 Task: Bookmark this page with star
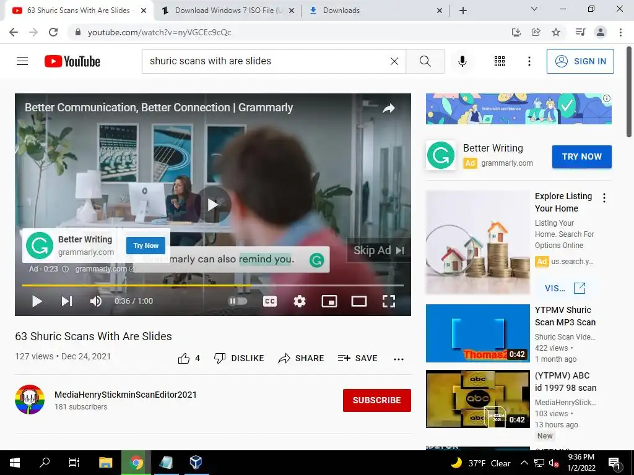click(556, 32)
